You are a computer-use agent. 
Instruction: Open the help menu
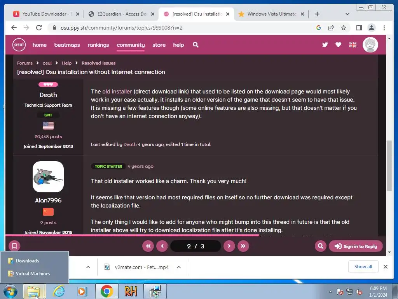click(178, 45)
